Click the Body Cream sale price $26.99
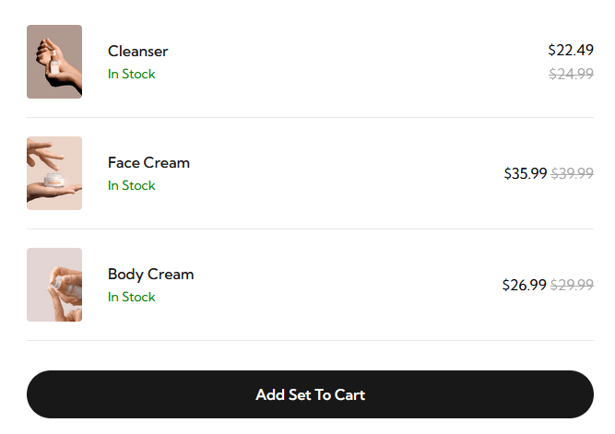Image resolution: width=615 pixels, height=434 pixels. click(524, 285)
